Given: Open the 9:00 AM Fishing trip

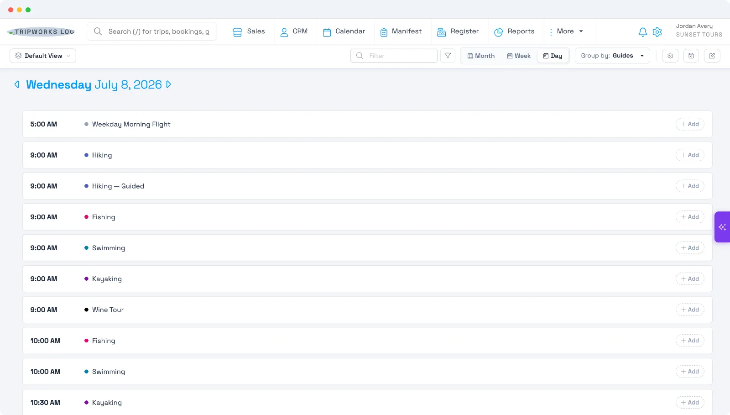Looking at the screenshot, I should [x=104, y=217].
